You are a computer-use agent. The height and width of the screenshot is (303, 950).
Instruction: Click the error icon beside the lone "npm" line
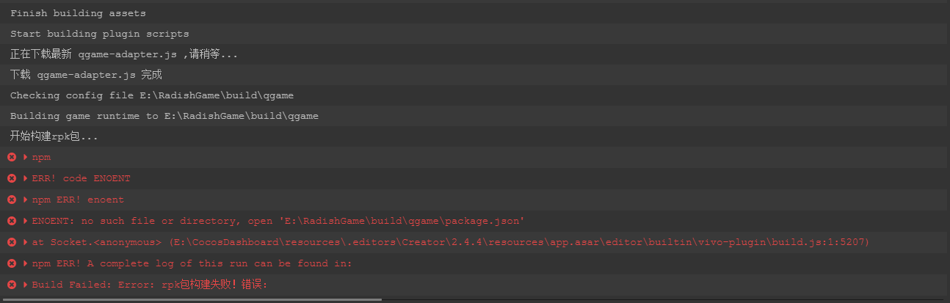pos(11,157)
